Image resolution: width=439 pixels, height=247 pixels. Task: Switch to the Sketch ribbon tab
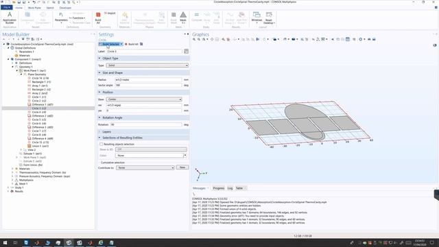pos(50,8)
